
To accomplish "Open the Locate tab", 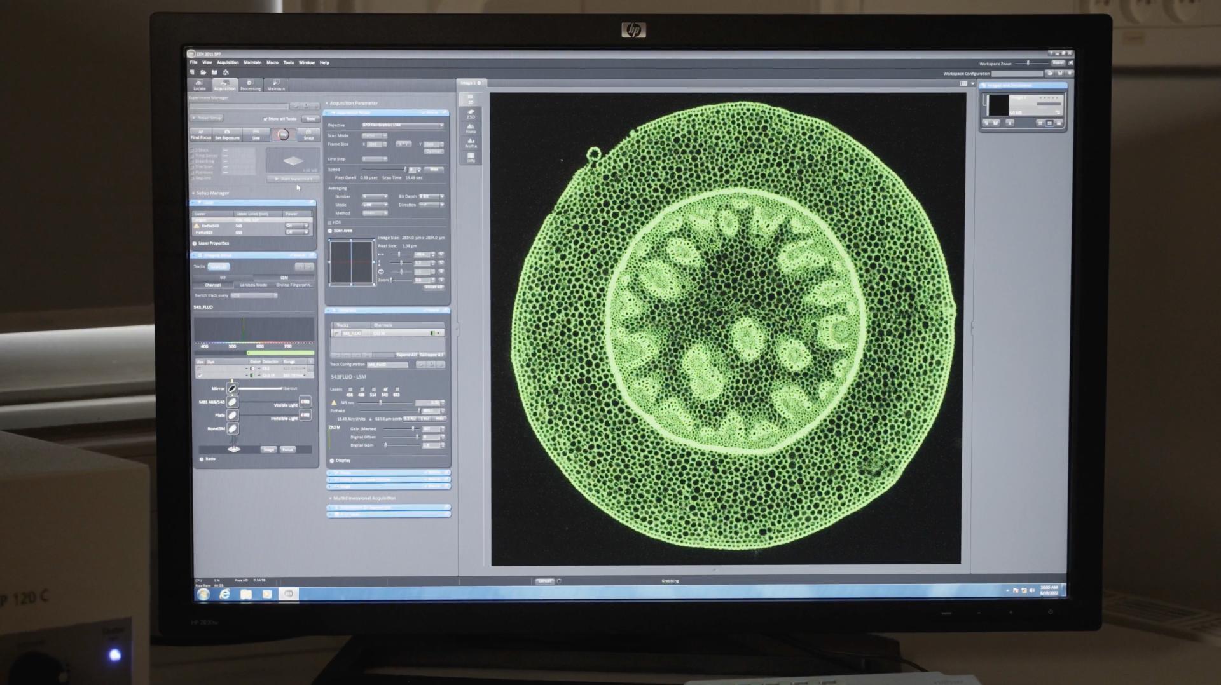I will (x=200, y=85).
